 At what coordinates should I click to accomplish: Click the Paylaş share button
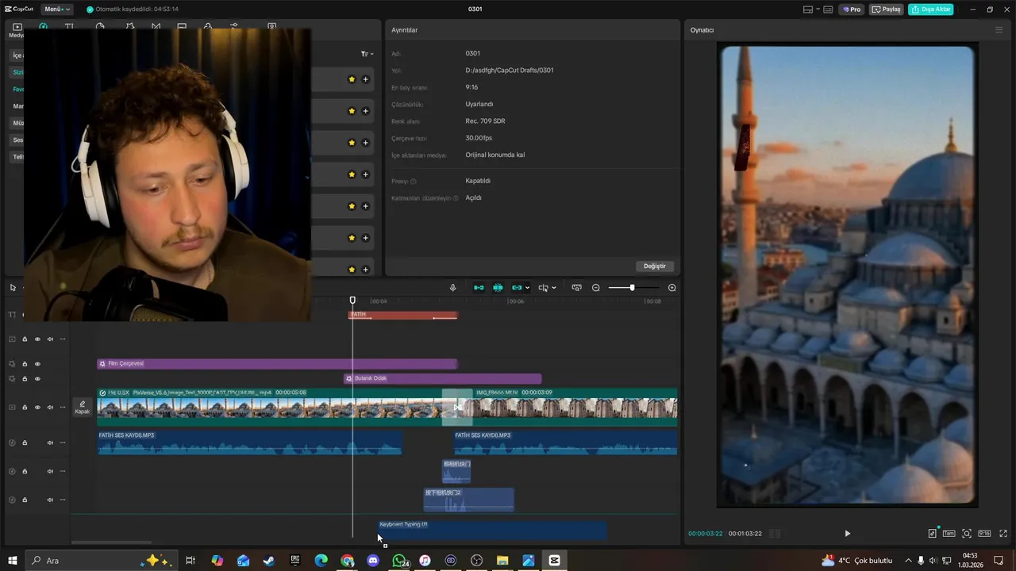887,10
